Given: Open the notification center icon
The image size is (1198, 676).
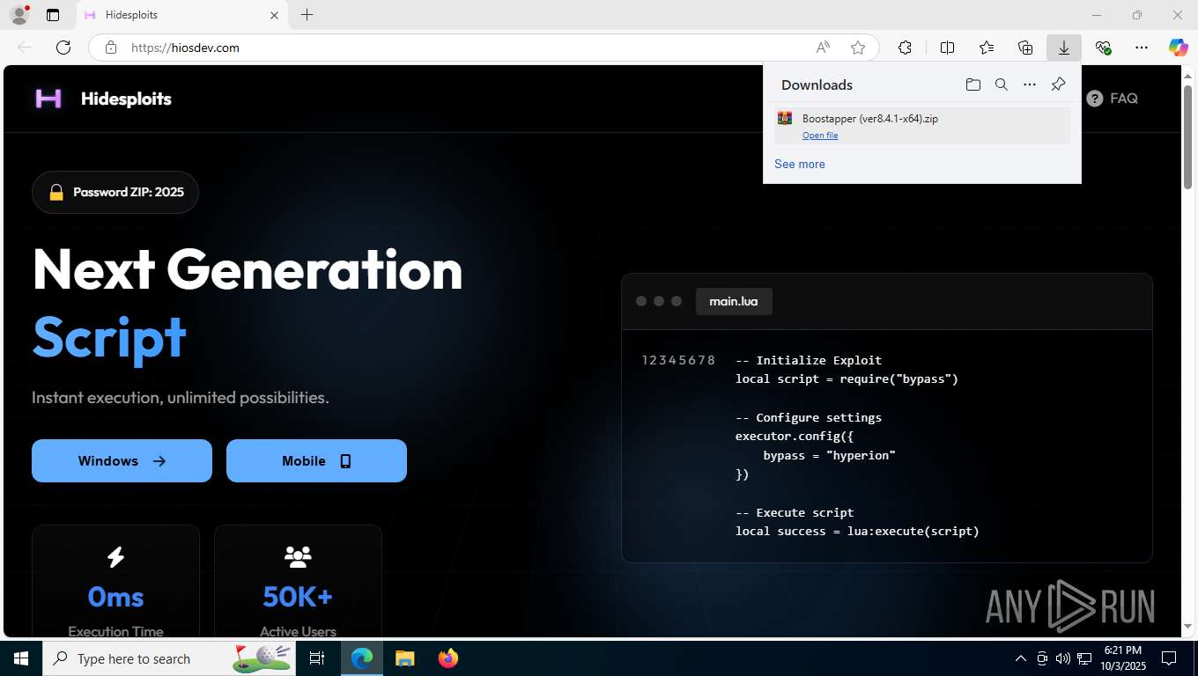Looking at the screenshot, I should point(1169,658).
